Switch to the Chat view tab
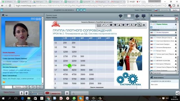180x101 pixels. point(121,17)
